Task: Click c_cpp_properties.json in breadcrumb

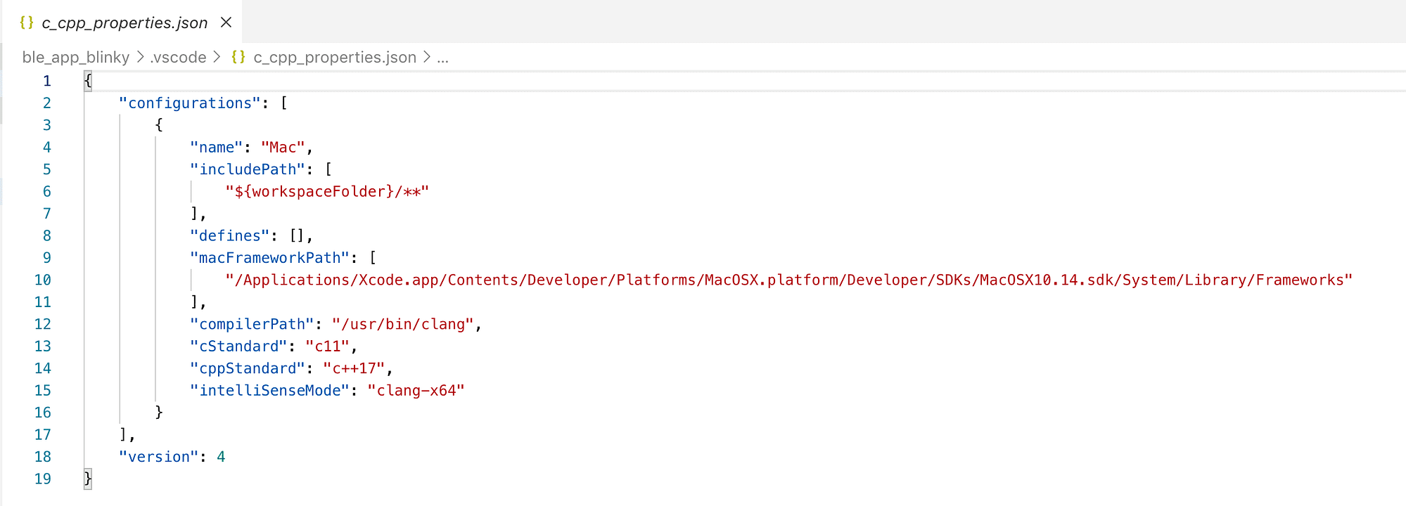Action: [335, 58]
